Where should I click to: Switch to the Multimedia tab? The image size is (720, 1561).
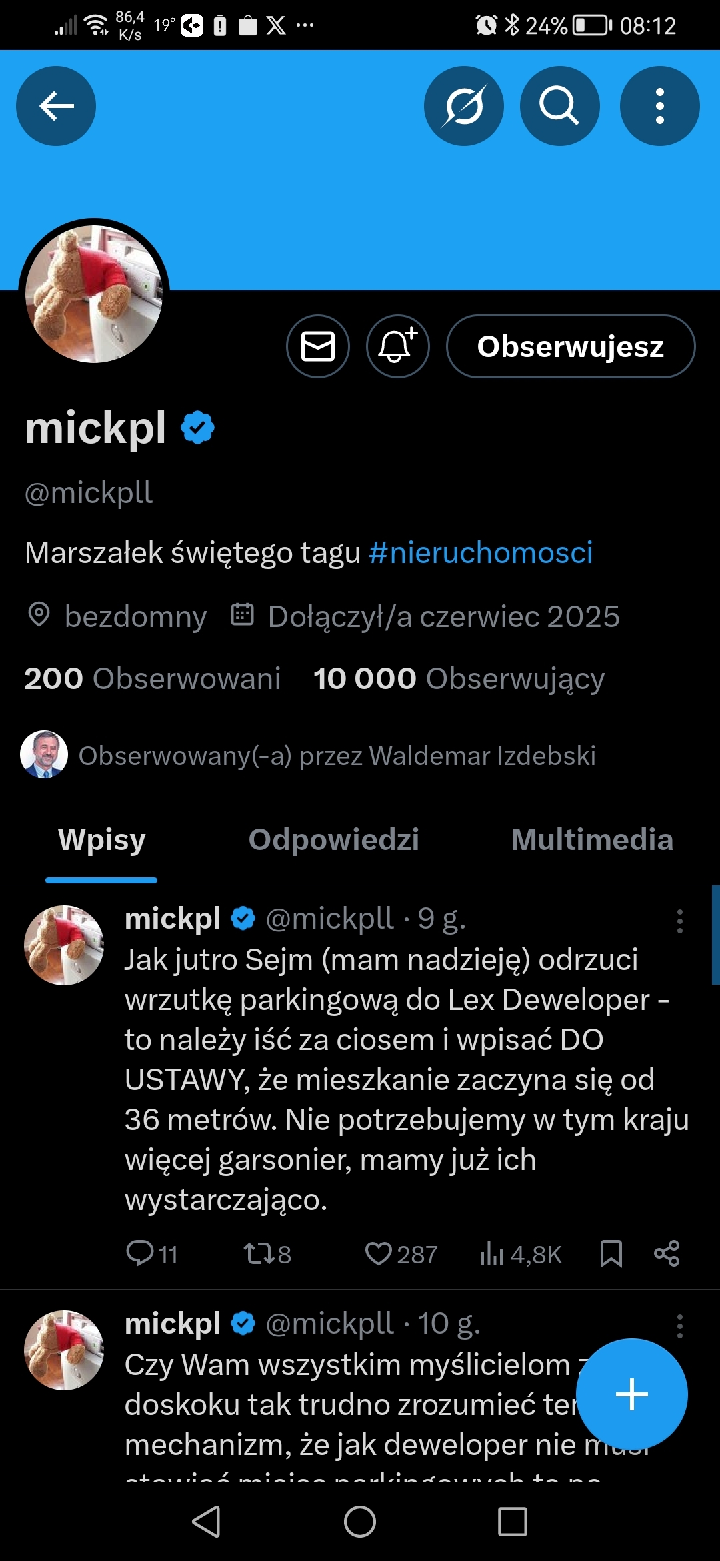click(x=591, y=840)
